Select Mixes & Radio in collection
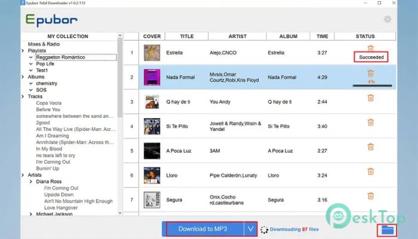 click(x=44, y=44)
